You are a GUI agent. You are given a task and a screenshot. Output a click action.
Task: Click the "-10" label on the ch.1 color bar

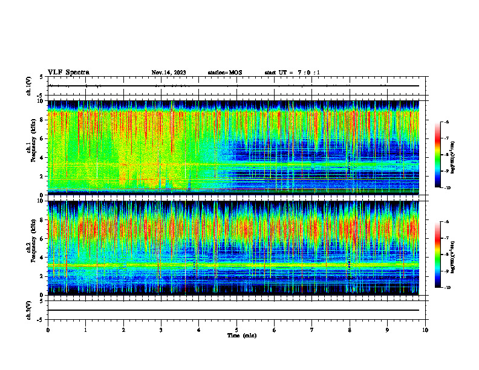[447, 188]
